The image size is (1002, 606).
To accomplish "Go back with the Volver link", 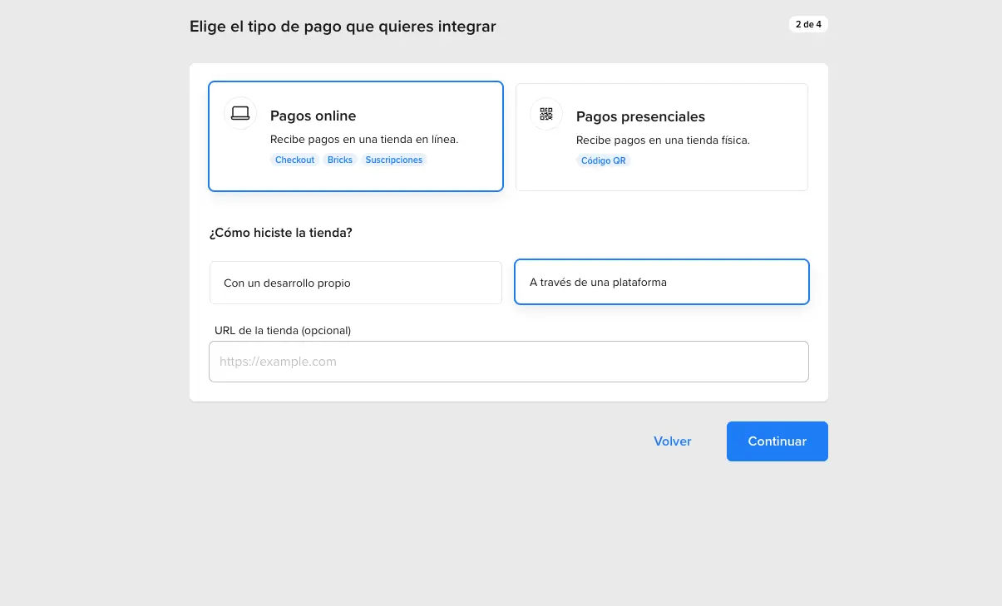I will [x=672, y=441].
